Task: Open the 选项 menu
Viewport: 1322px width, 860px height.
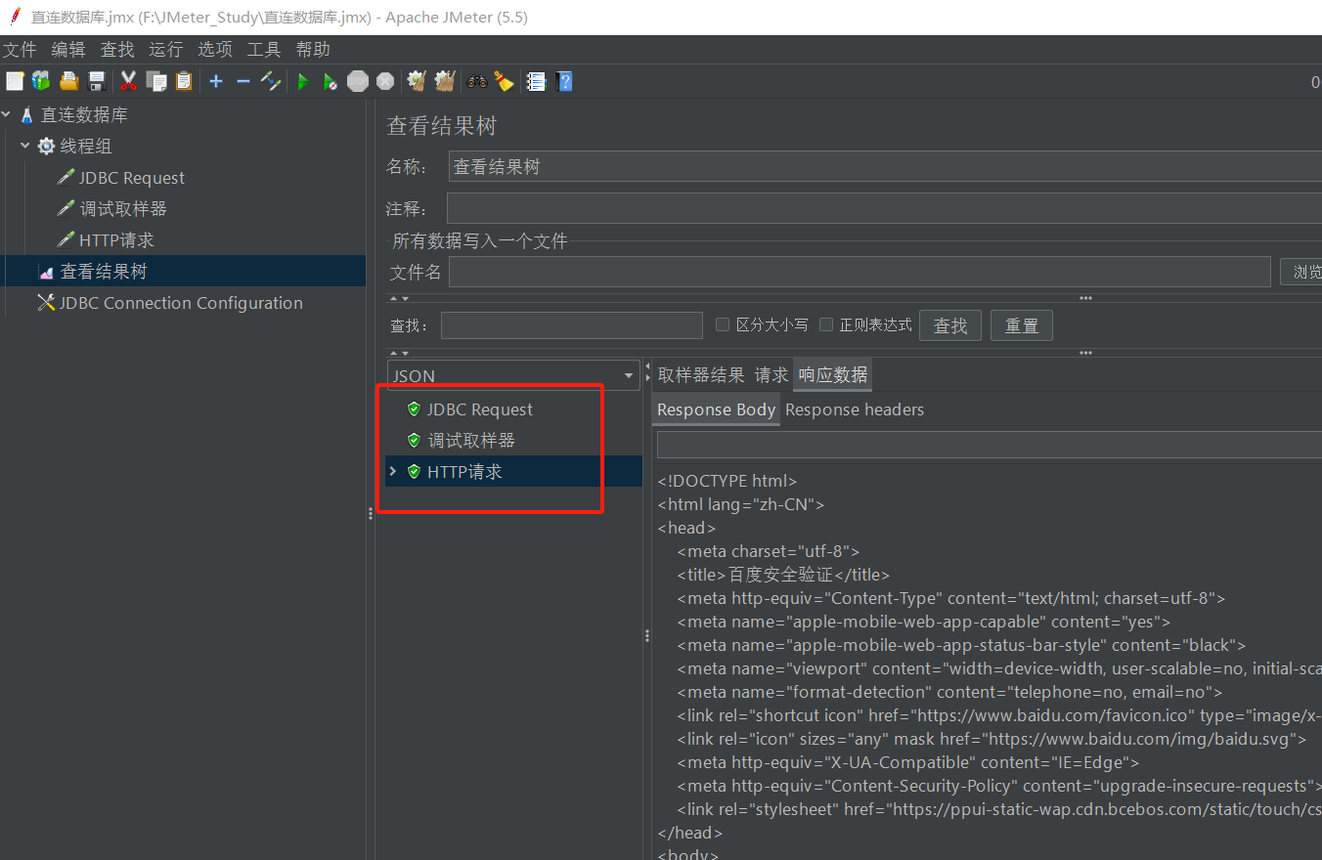Action: (x=215, y=50)
